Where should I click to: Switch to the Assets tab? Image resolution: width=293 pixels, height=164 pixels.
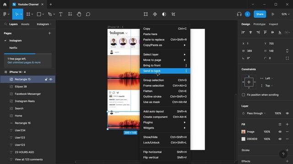tap(25, 24)
